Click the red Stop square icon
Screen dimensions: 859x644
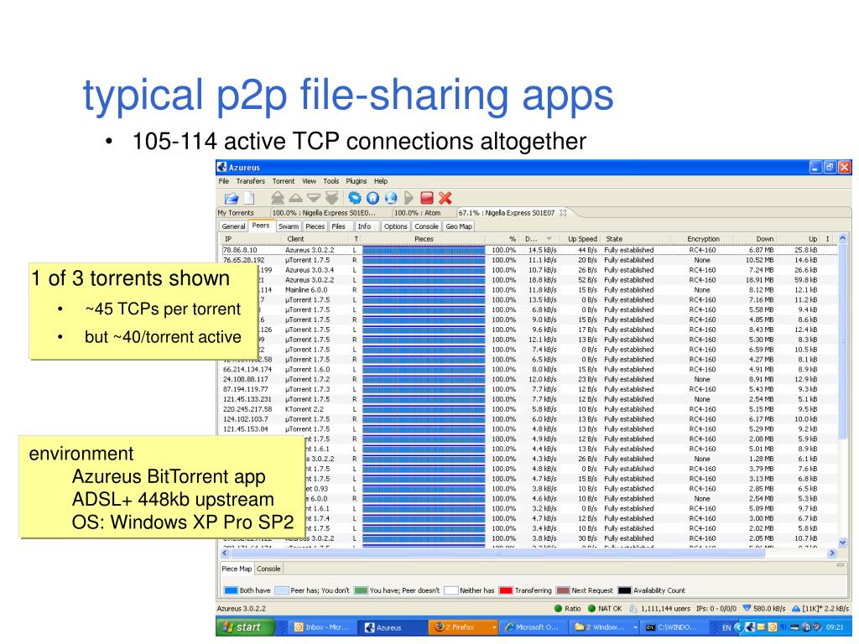click(427, 198)
